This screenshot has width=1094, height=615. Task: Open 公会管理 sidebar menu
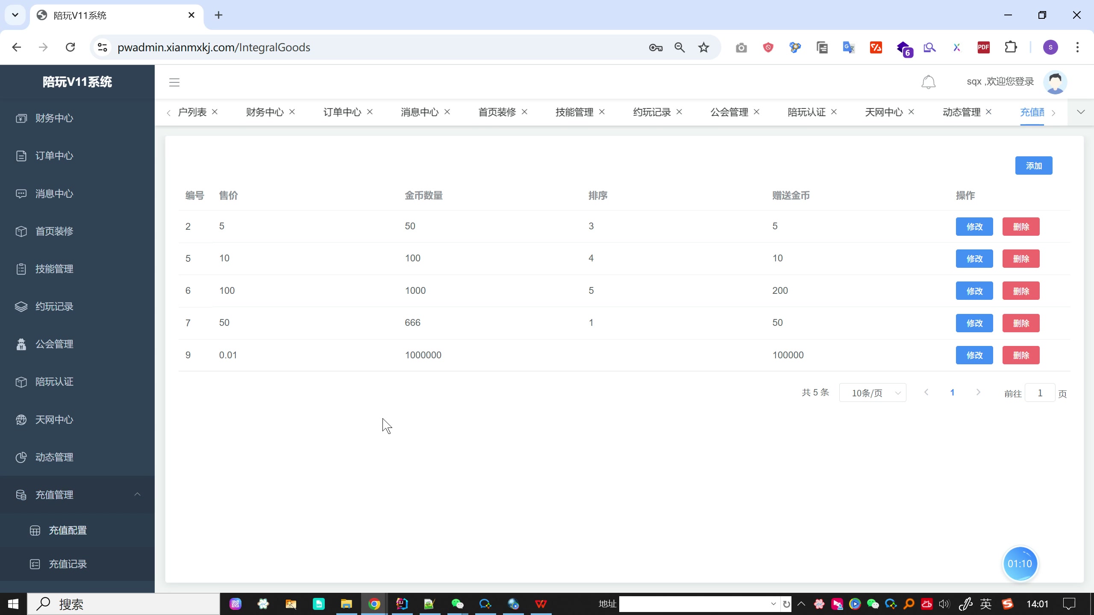click(77, 344)
